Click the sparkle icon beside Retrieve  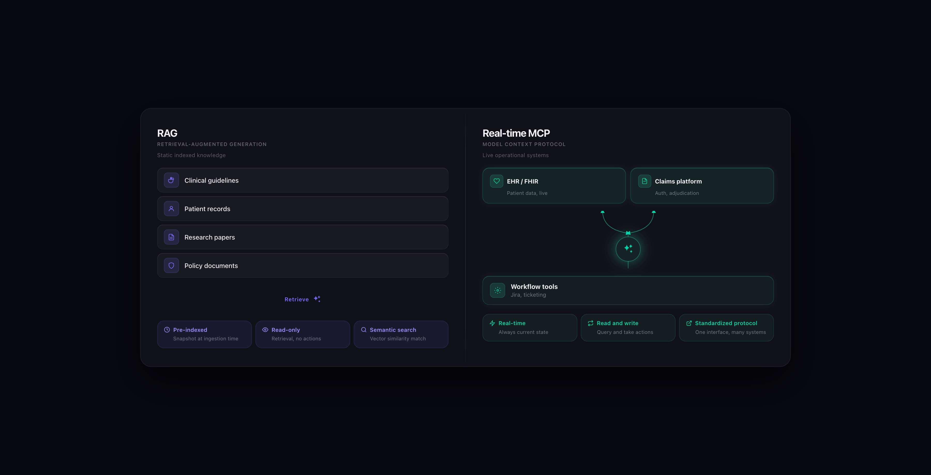[317, 299]
